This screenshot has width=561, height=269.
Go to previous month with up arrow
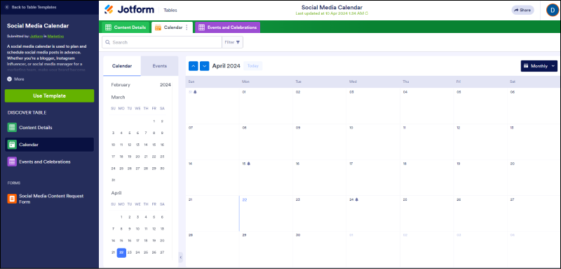[194, 66]
